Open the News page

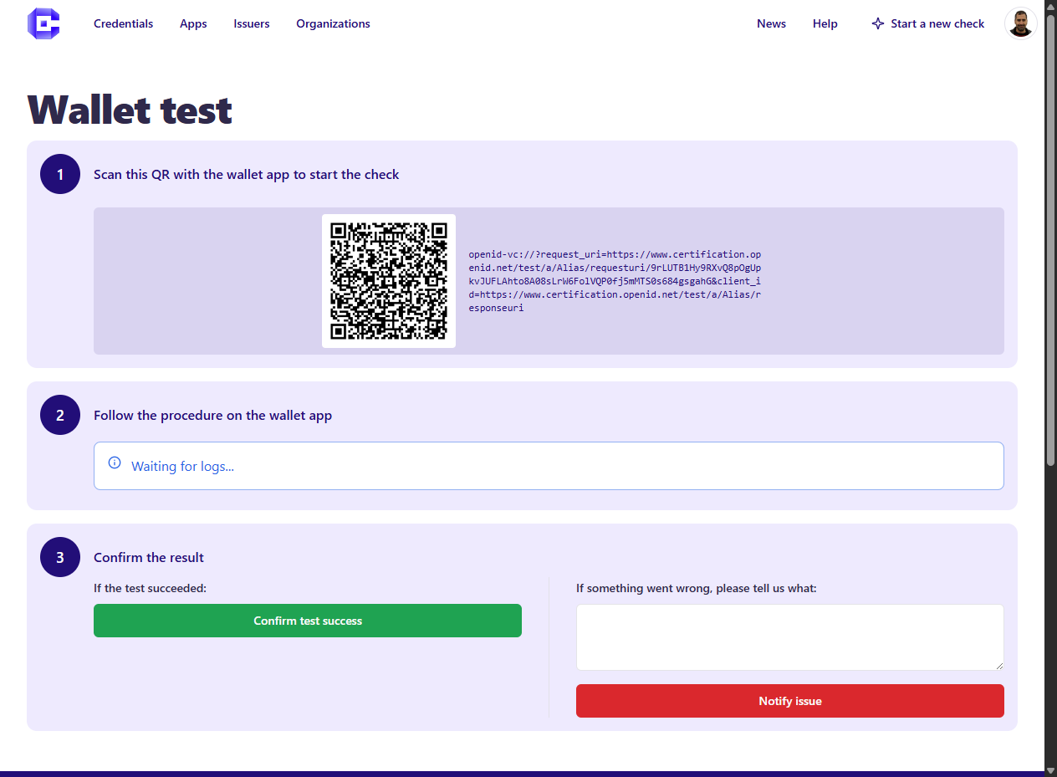pos(771,23)
